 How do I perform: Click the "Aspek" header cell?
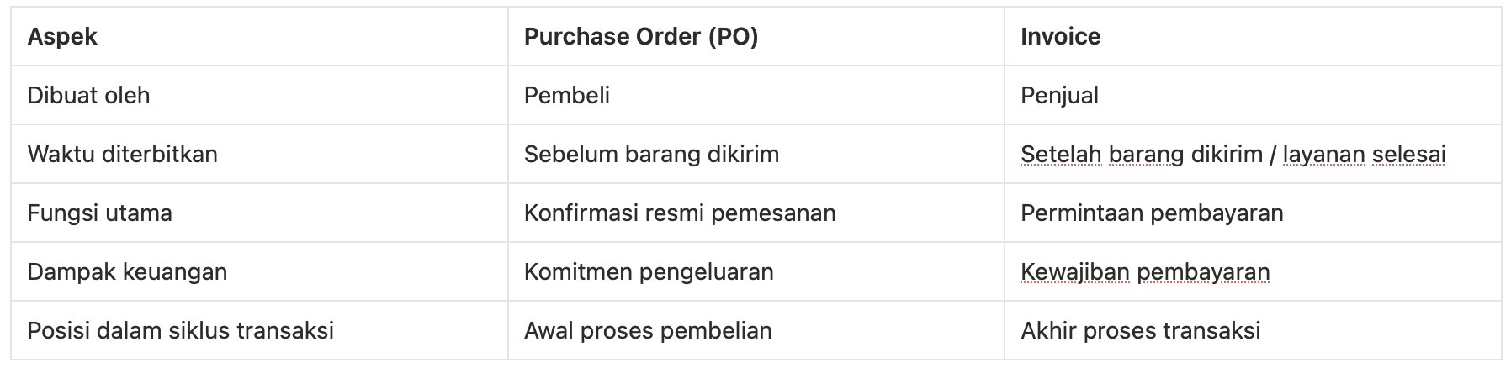coord(62,37)
